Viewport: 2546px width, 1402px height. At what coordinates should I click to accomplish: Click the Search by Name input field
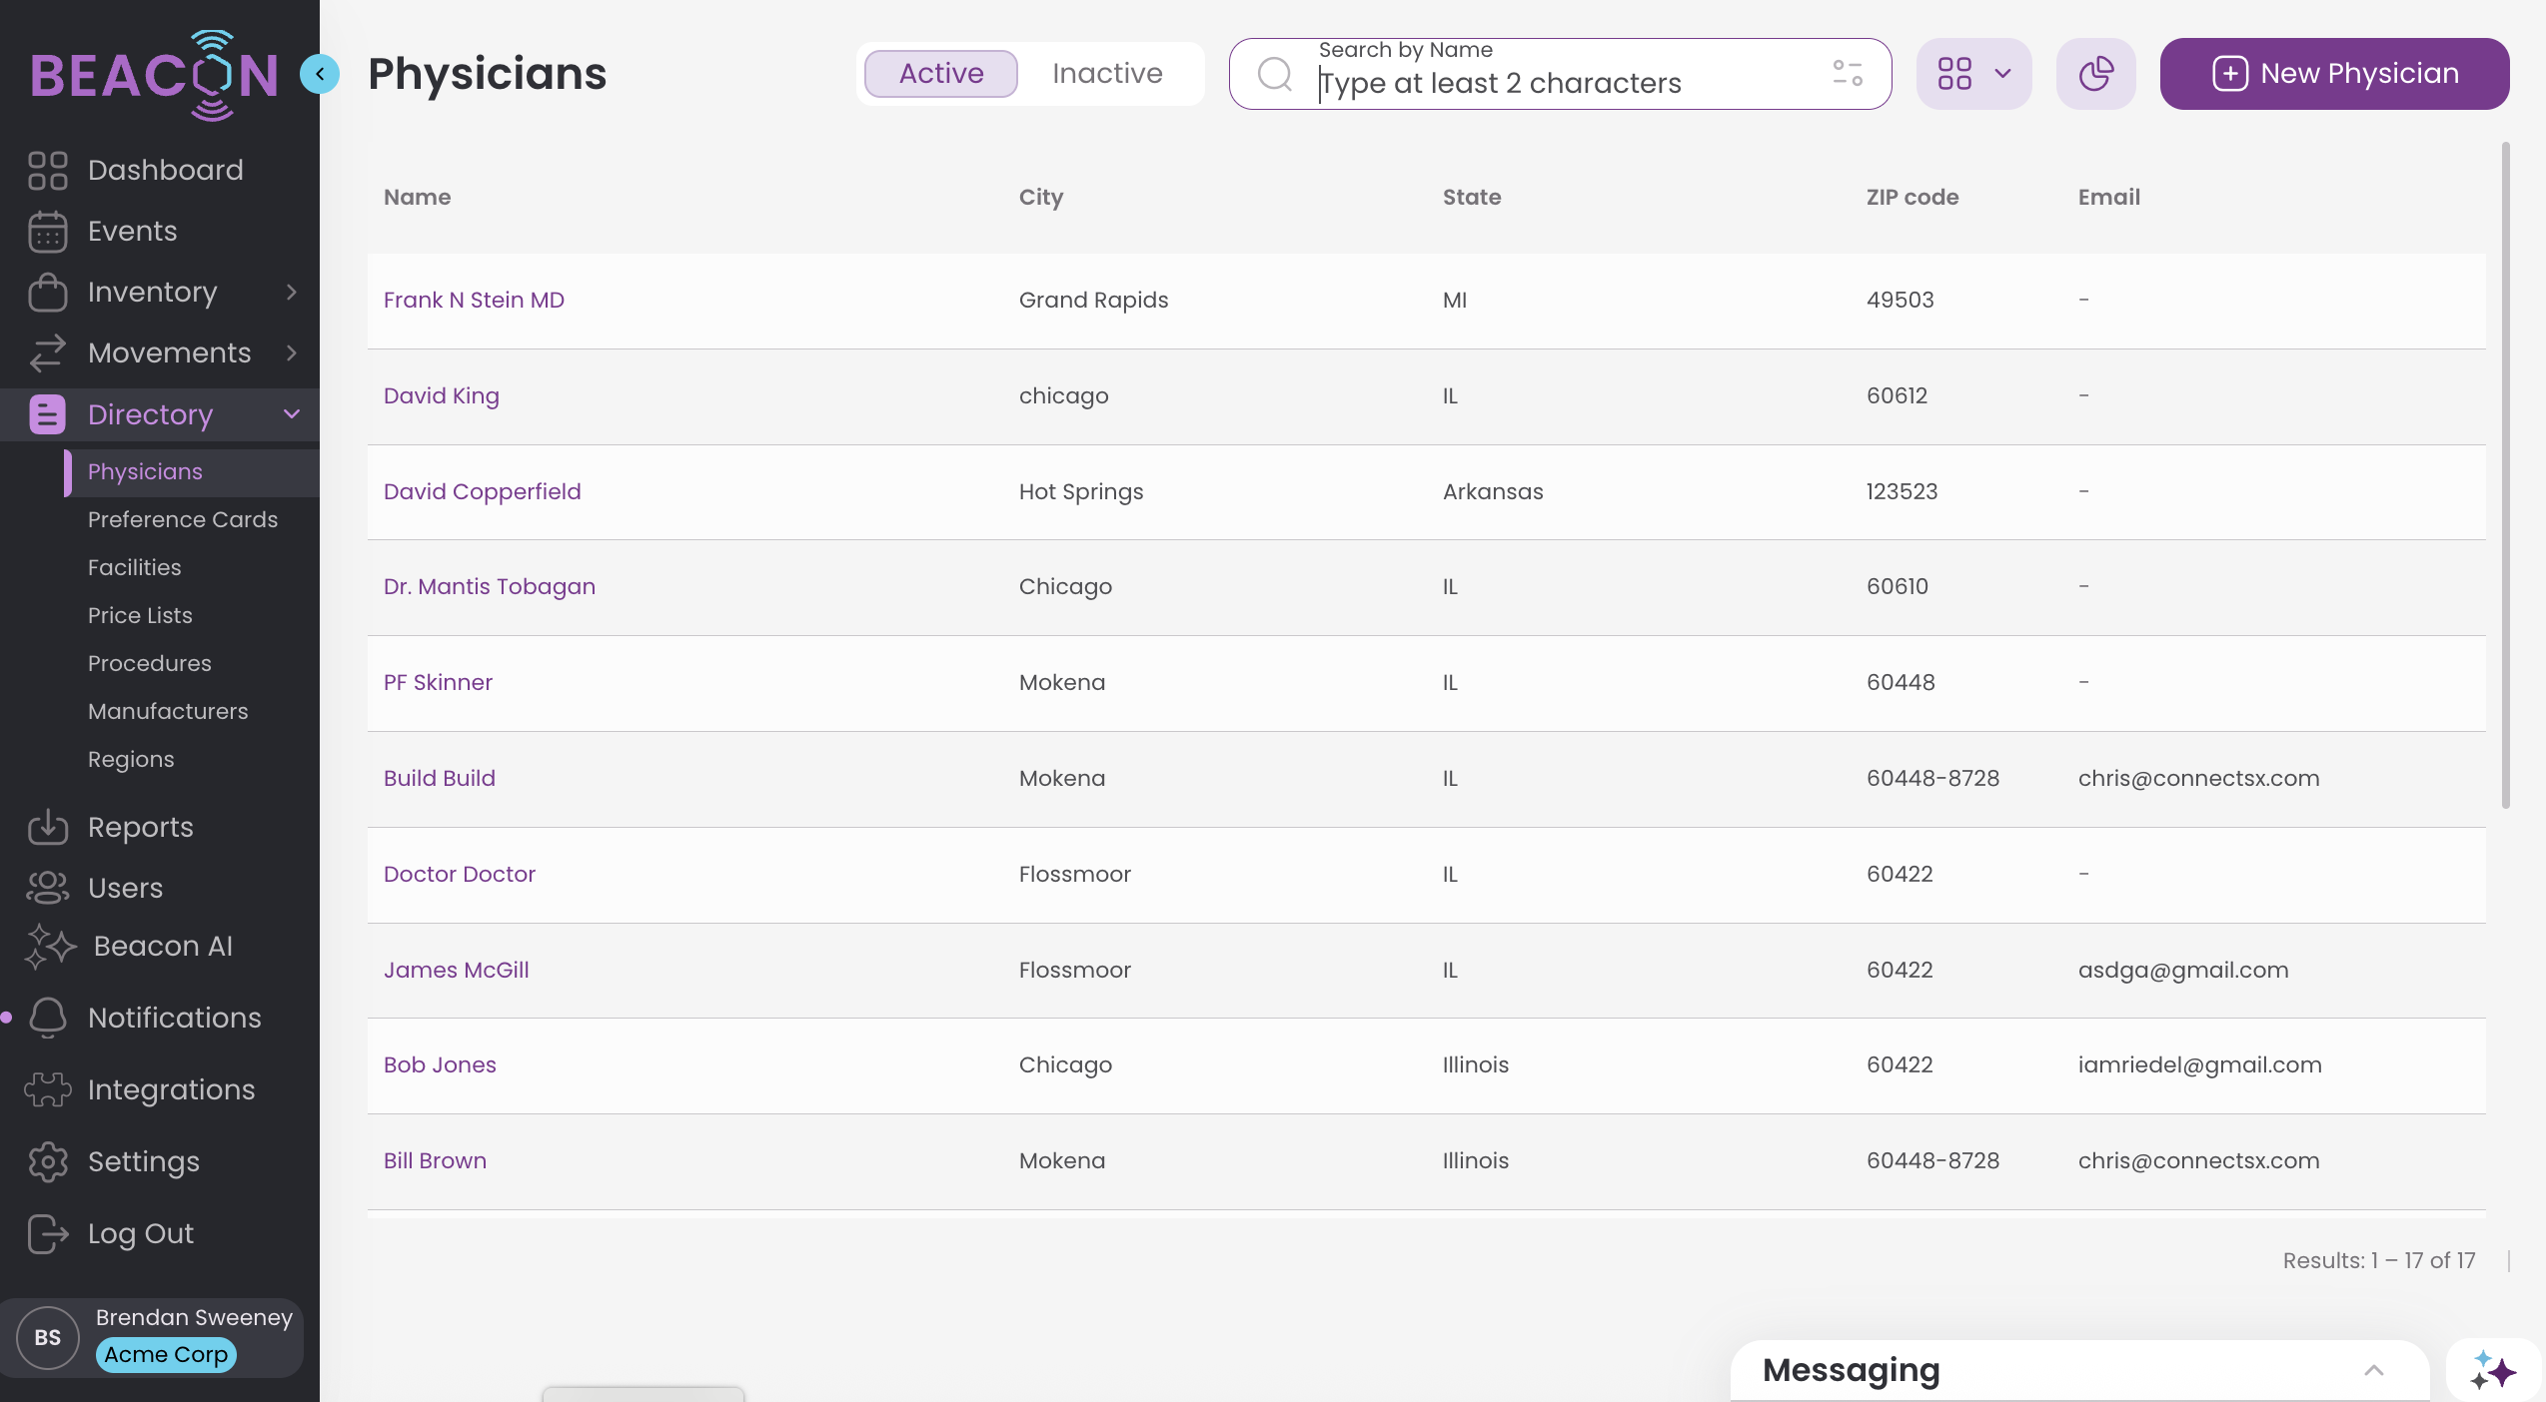(1560, 74)
